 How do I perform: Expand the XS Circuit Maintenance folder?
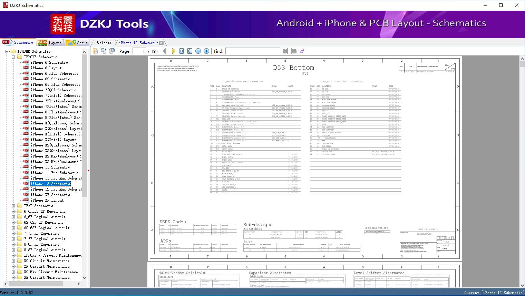(13, 261)
